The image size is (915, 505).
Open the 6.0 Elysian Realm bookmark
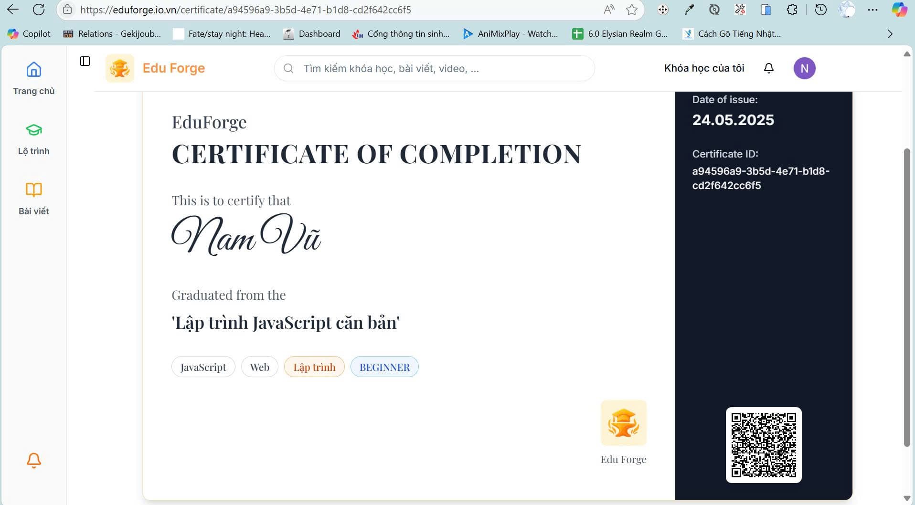coord(620,34)
